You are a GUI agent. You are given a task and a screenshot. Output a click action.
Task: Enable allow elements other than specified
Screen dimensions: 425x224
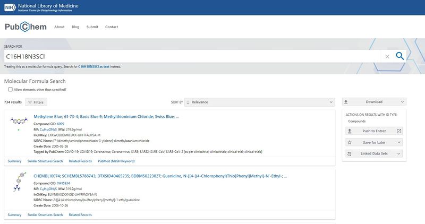click(11, 90)
